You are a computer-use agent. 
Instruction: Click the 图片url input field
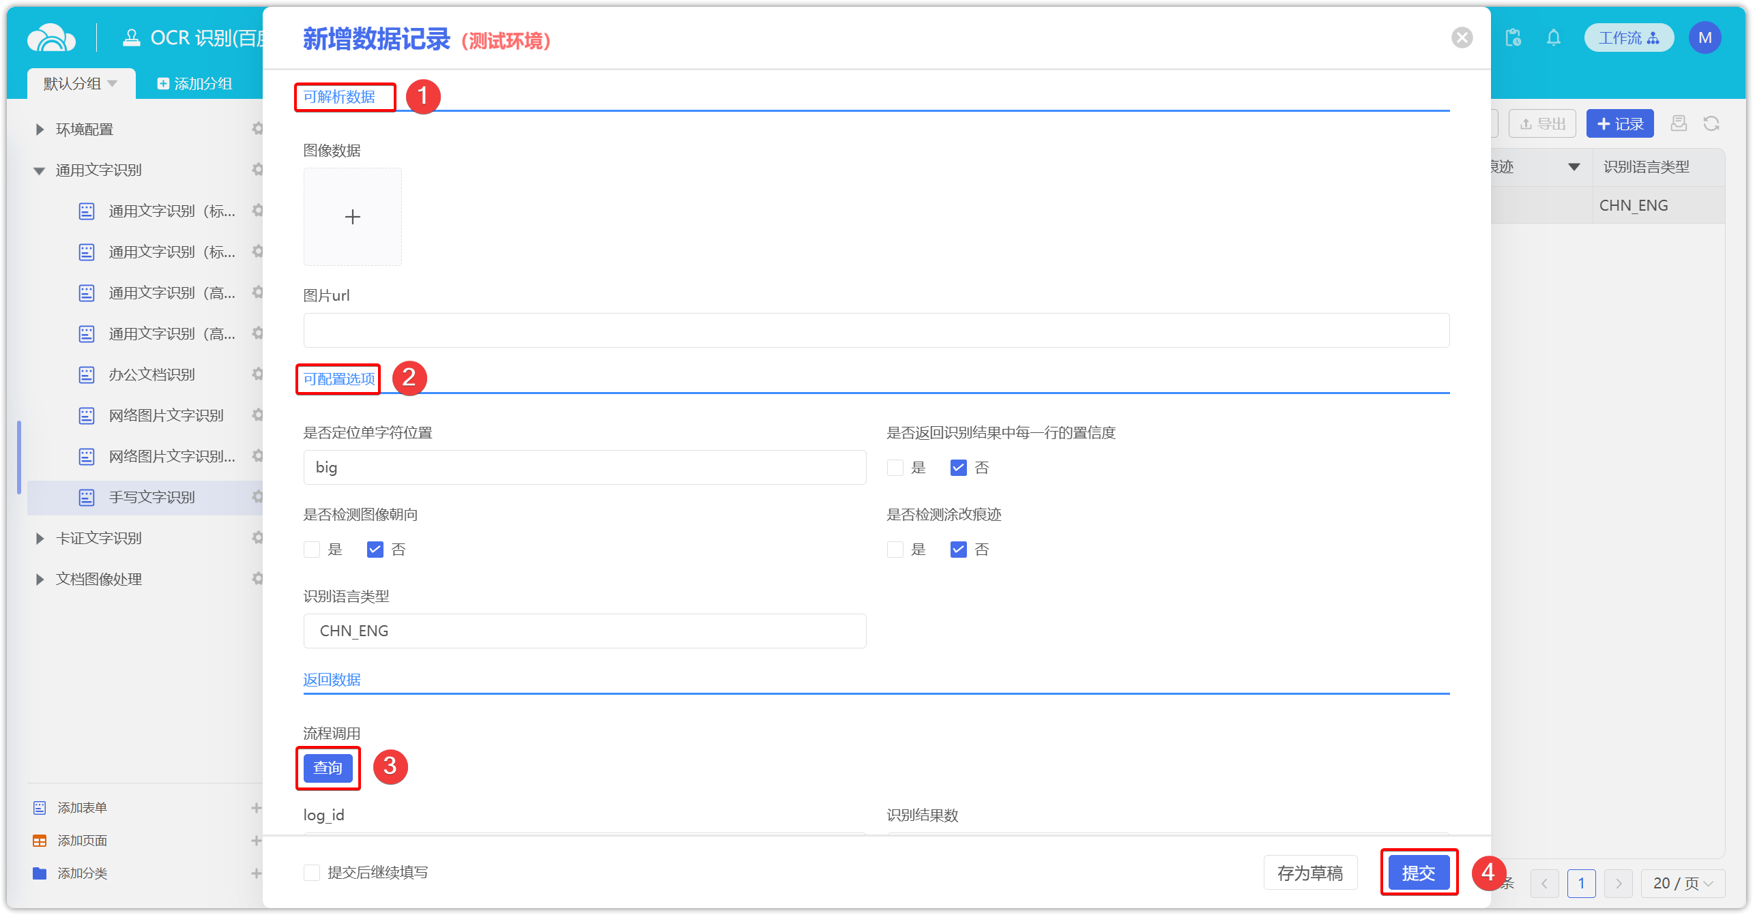click(876, 331)
